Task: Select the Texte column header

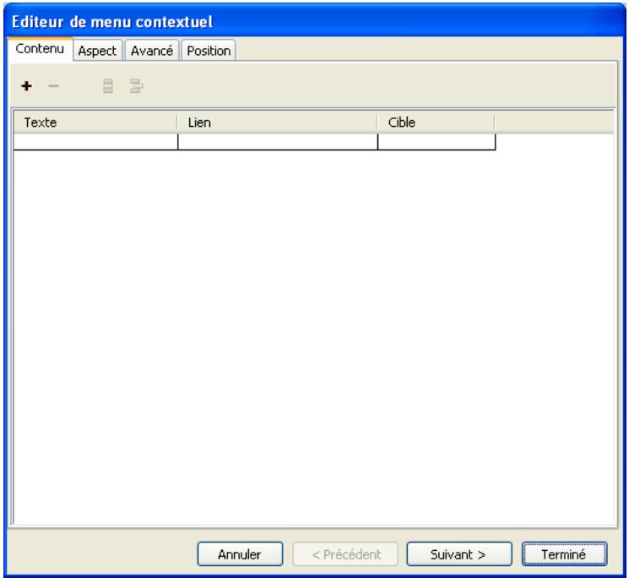Action: coord(95,123)
